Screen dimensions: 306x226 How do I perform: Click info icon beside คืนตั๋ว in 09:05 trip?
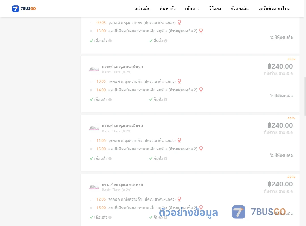coord(165,41)
